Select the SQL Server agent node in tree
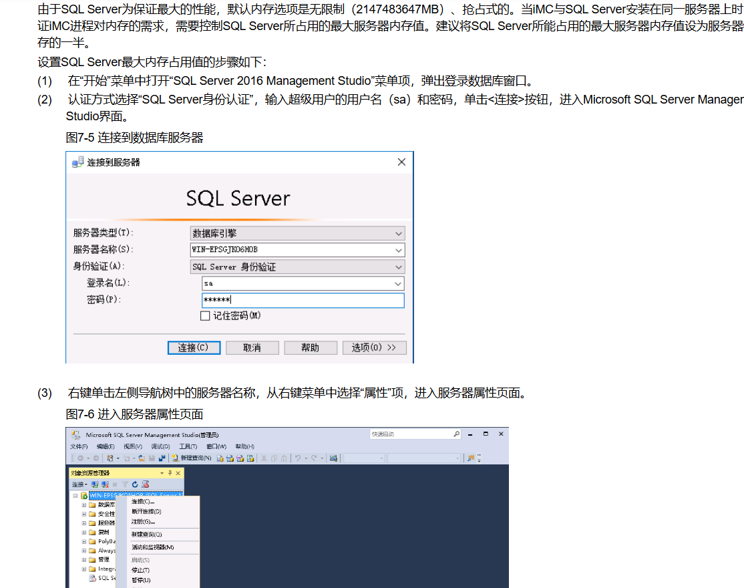 [x=102, y=578]
